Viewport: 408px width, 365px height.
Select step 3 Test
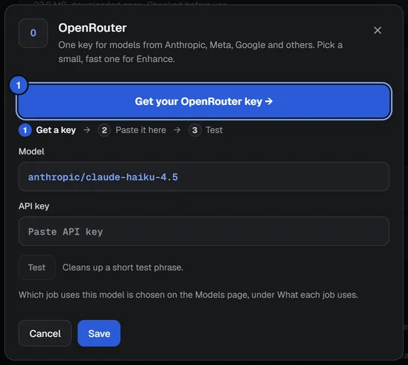click(x=205, y=130)
